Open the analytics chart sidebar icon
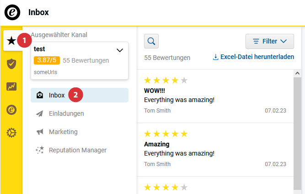 point(11,86)
